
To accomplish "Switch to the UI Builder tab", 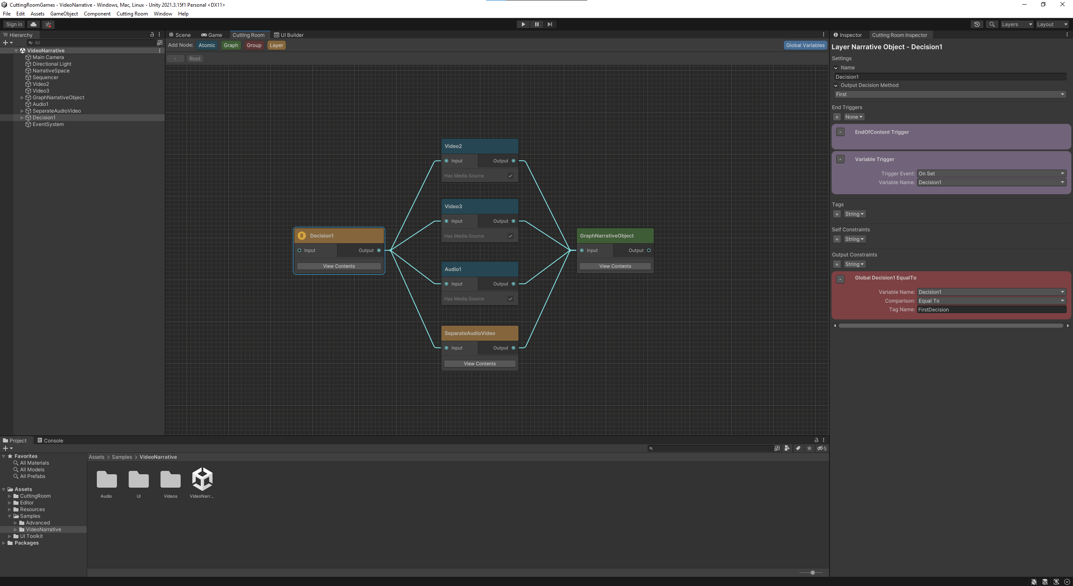I will [x=289, y=35].
